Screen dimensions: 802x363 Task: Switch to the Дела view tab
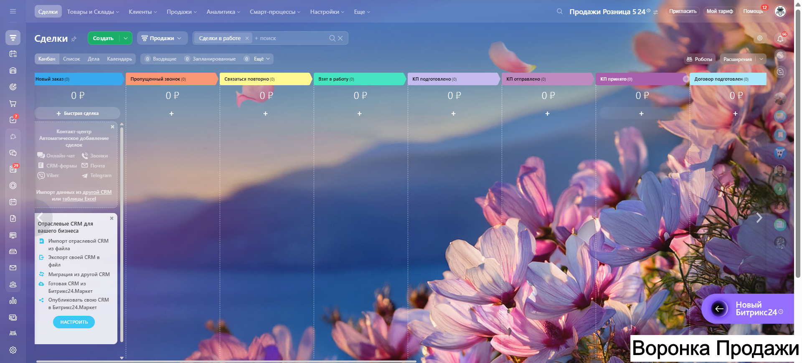(94, 59)
